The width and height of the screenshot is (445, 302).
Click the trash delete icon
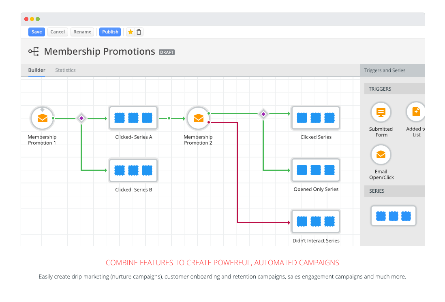[139, 32]
